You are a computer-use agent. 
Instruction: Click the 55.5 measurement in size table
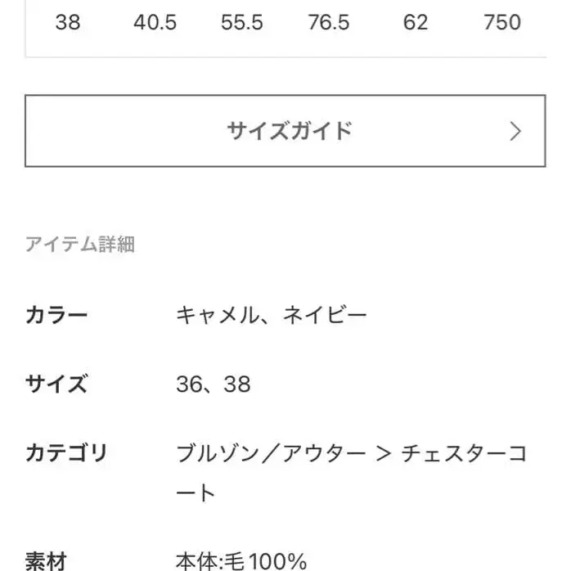(241, 22)
